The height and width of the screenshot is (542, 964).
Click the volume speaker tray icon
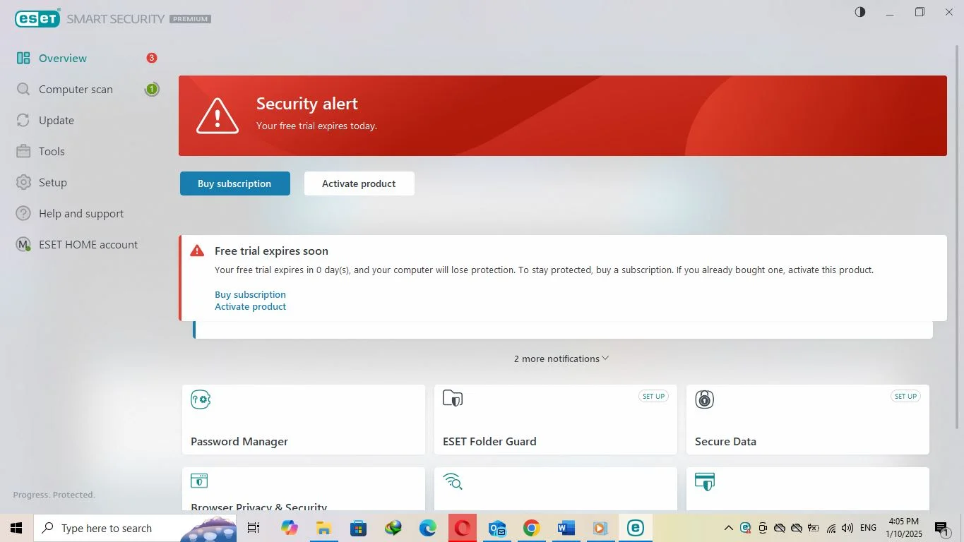(x=847, y=528)
